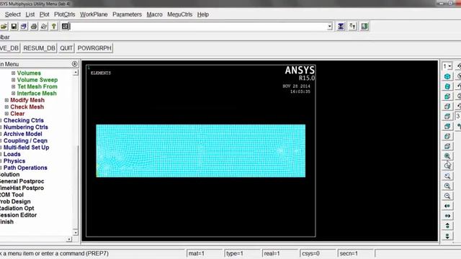This screenshot has width=461, height=259.
Task: Select the Right view cube icon
Action: click(x=447, y=106)
